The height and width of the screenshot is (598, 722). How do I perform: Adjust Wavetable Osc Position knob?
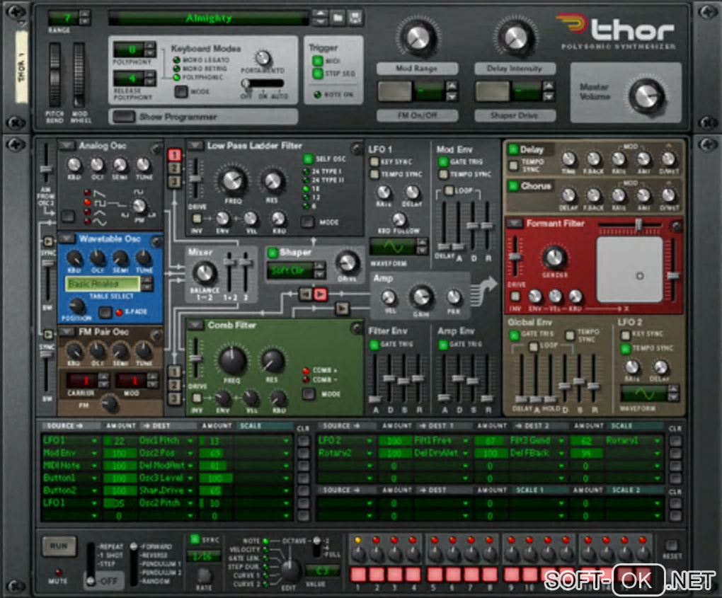tap(76, 305)
